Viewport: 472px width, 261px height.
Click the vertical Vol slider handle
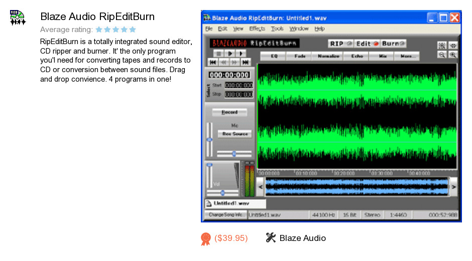pos(209,165)
